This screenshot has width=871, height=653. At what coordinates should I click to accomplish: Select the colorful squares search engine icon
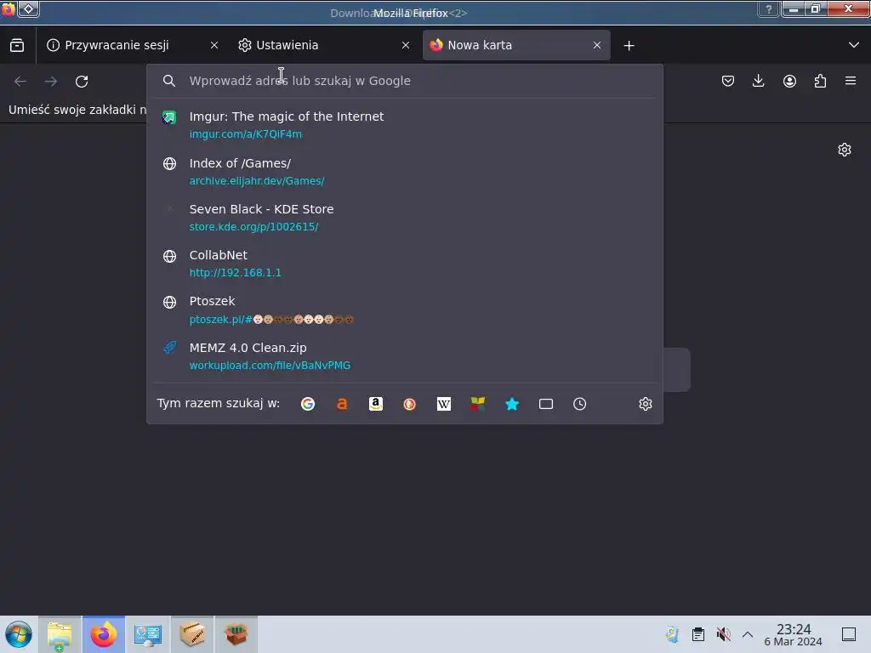pos(478,404)
